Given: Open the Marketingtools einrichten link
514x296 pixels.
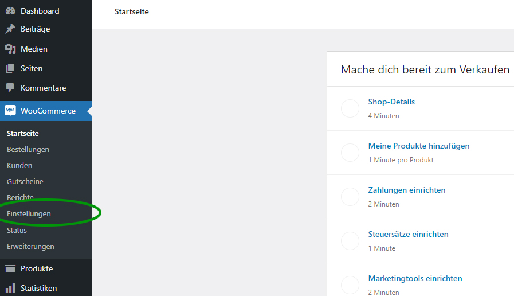Looking at the screenshot, I should (x=415, y=278).
